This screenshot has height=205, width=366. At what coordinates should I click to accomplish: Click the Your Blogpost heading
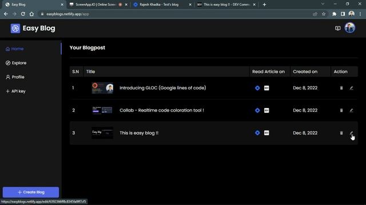coord(87,48)
